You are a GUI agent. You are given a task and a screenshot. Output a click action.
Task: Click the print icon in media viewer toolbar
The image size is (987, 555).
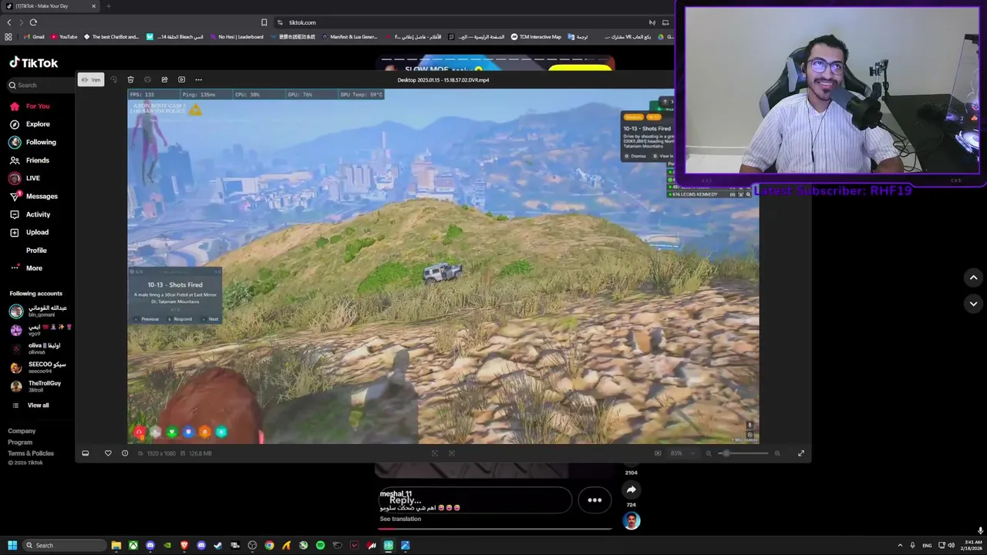click(147, 79)
